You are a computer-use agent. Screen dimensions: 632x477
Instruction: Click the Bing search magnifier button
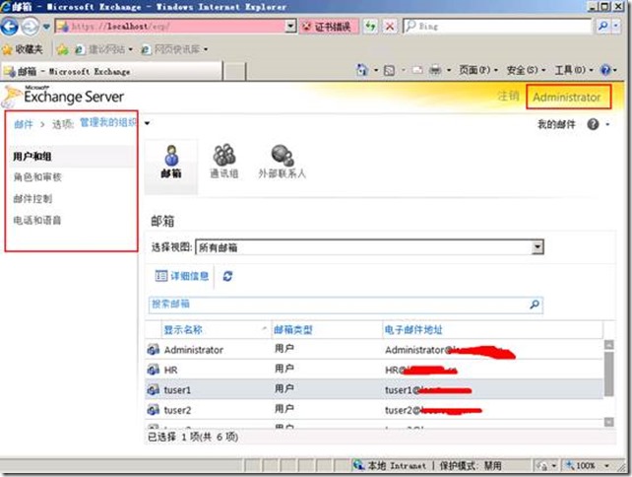tap(603, 27)
